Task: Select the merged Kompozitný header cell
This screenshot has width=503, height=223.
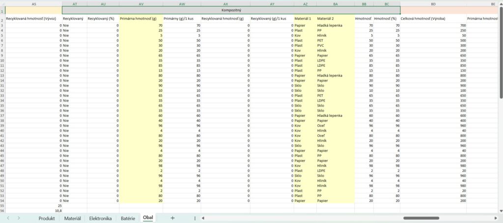Action: pyautogui.click(x=231, y=10)
